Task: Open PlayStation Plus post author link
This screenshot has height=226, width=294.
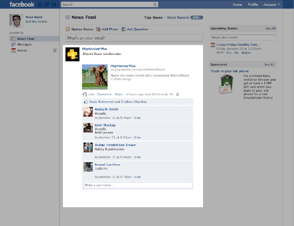Action: [x=95, y=49]
